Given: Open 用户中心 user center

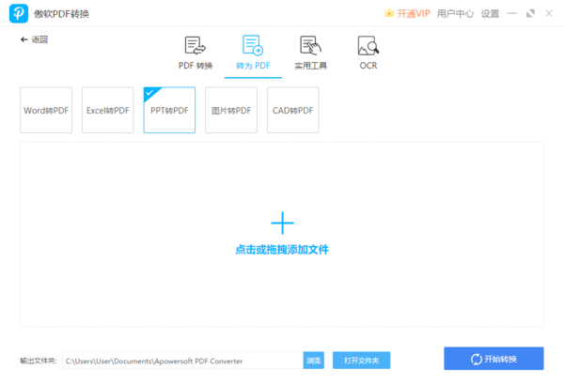Looking at the screenshot, I should click(x=456, y=13).
